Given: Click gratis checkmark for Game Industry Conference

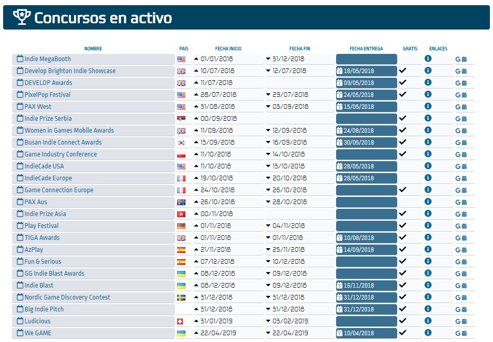Looking at the screenshot, I should click(402, 154).
